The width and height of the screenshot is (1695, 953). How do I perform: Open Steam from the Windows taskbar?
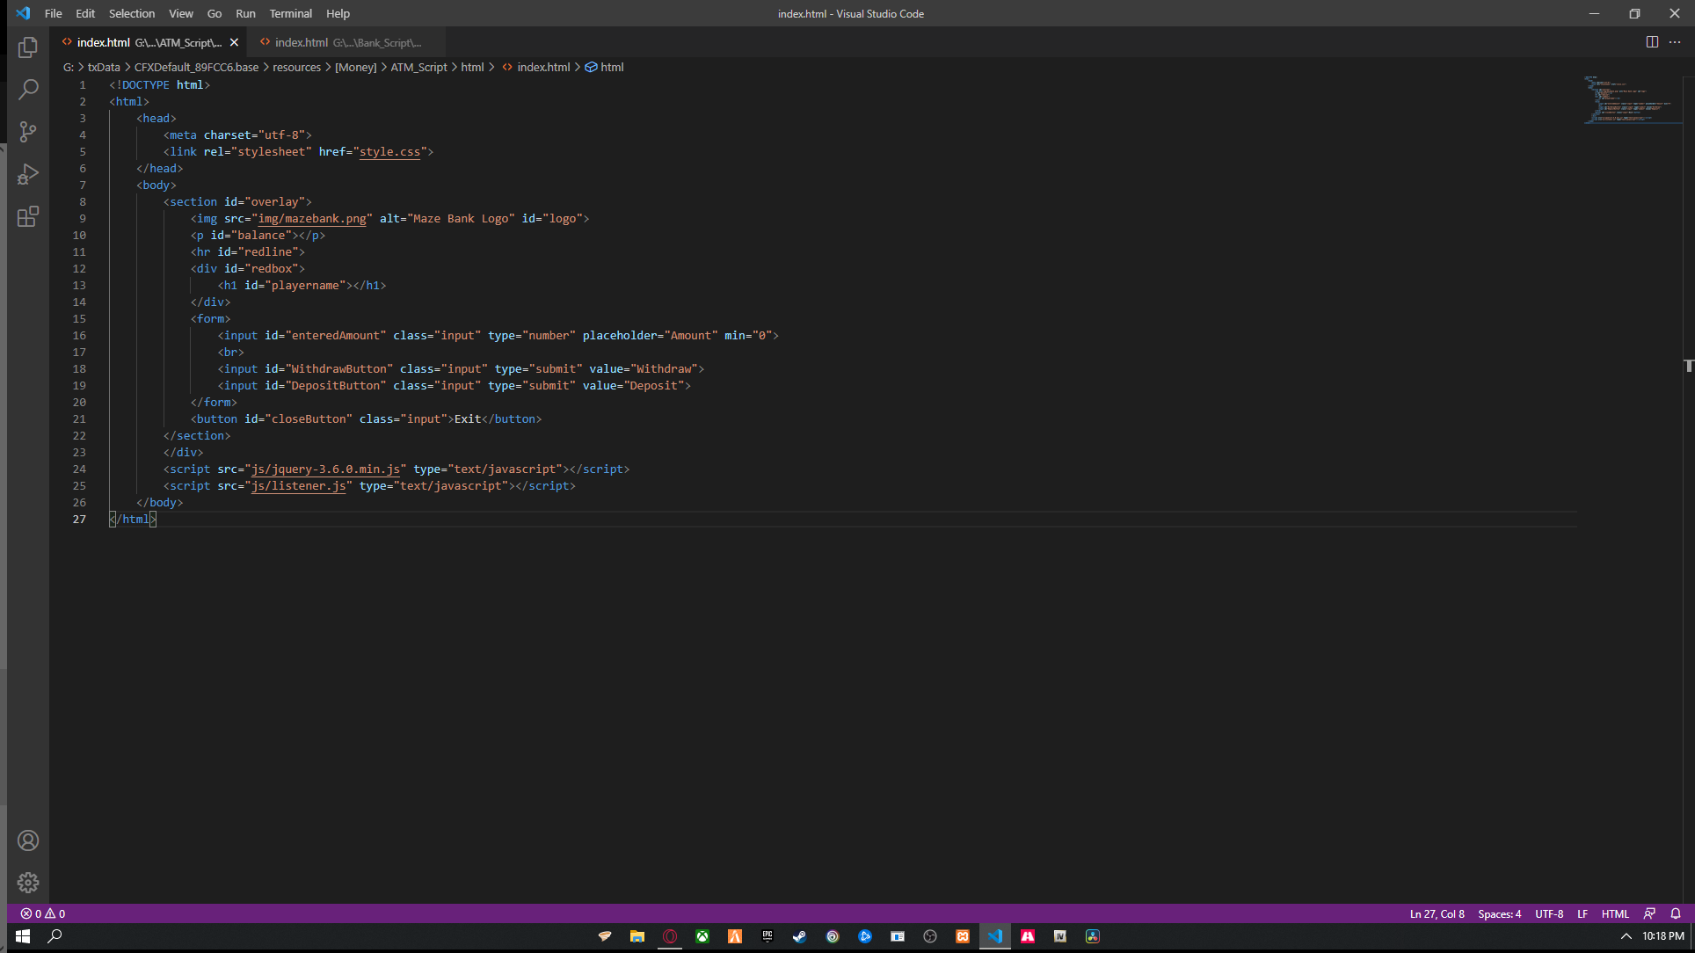coord(799,936)
